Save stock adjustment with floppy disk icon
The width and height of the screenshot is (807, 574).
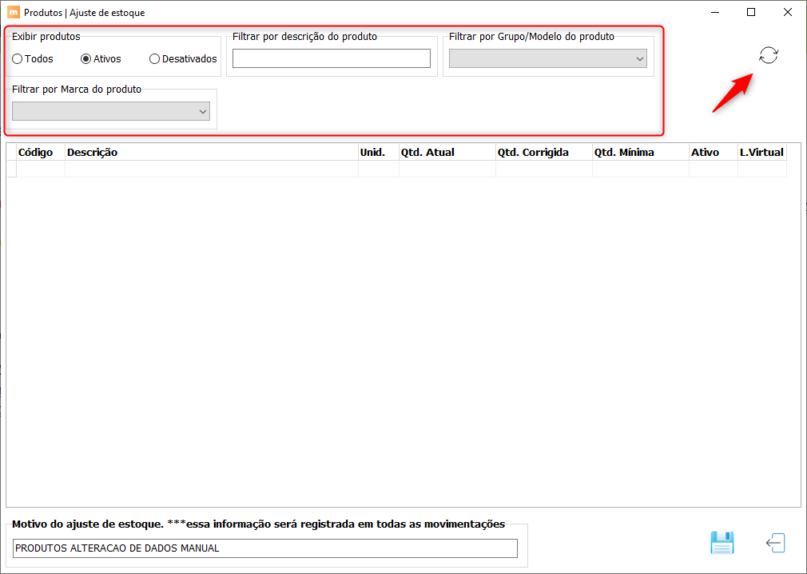point(722,543)
